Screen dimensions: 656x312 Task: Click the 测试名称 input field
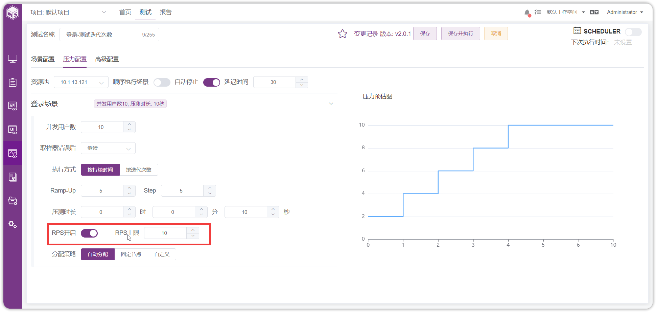tap(109, 35)
